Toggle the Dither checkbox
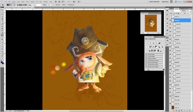193x112 pixels. click(x=62, y=5)
